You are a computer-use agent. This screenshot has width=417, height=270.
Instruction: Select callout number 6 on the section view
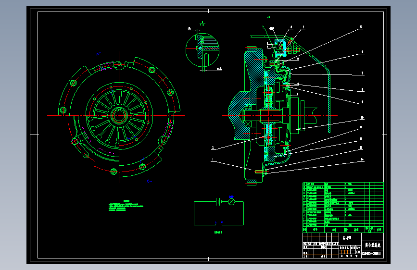tap(362, 52)
